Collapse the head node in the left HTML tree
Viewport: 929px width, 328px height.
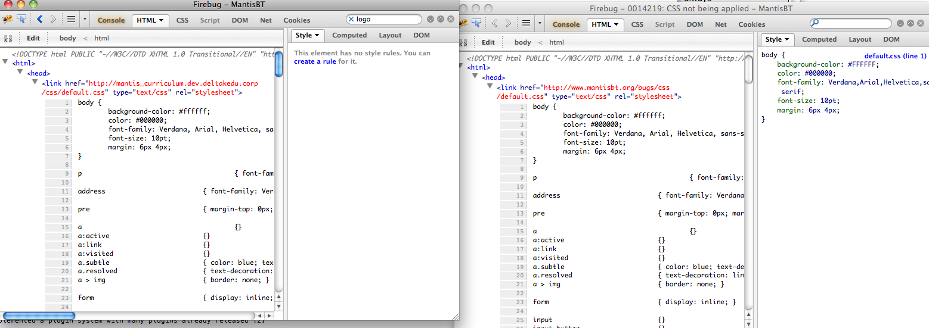pyautogui.click(x=20, y=72)
